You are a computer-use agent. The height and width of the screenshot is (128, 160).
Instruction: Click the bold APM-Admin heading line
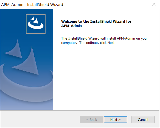pos(71,26)
